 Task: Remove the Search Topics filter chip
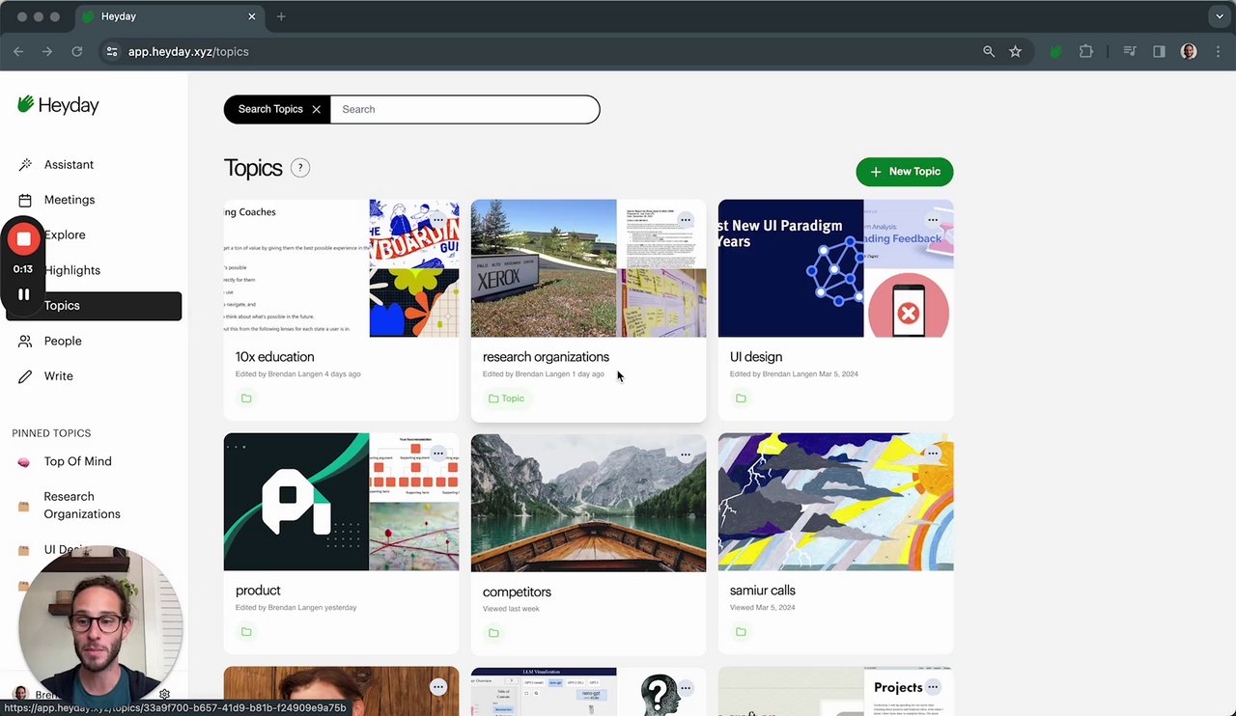pos(316,109)
